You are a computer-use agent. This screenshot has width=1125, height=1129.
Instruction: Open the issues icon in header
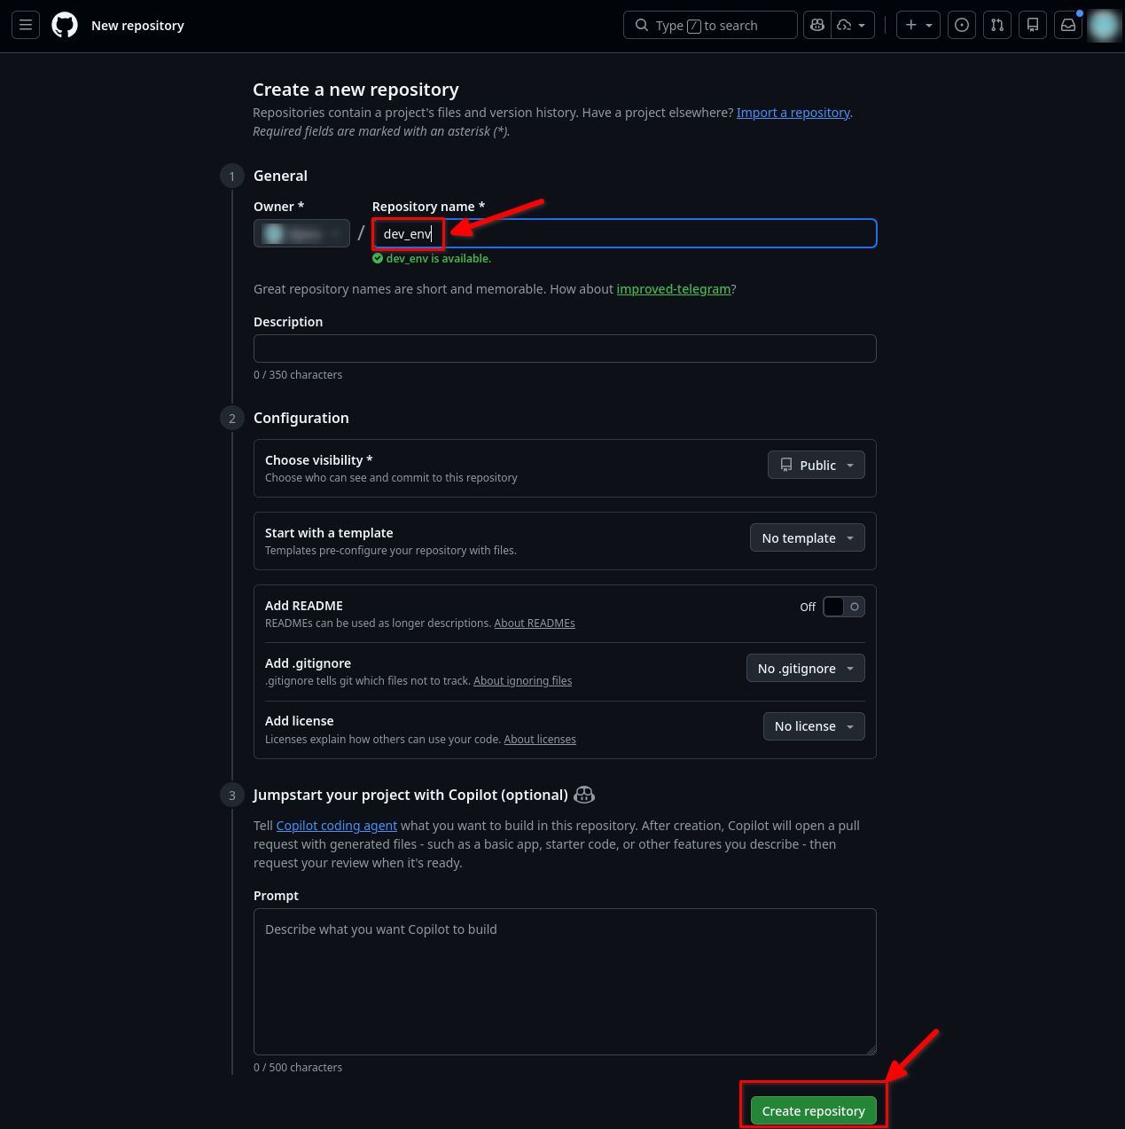962,25
